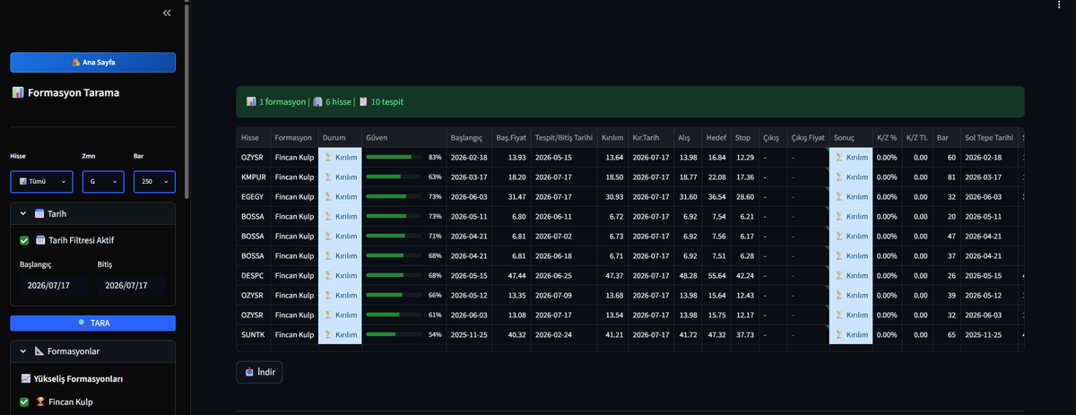Open the Hisse dropdown showing Tümü
Viewport: 1076px width, 415px height.
41,181
